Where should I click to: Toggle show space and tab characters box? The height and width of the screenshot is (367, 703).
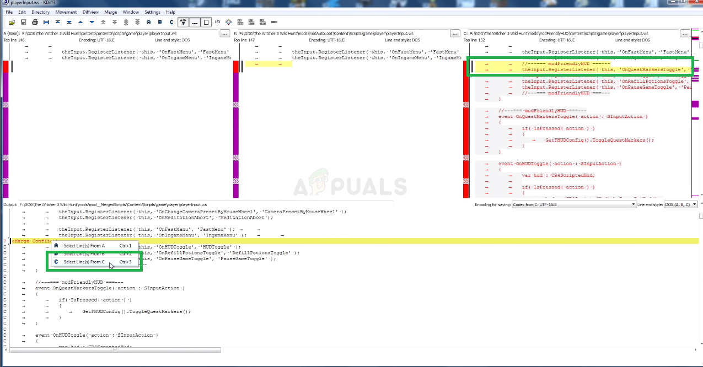click(x=206, y=22)
